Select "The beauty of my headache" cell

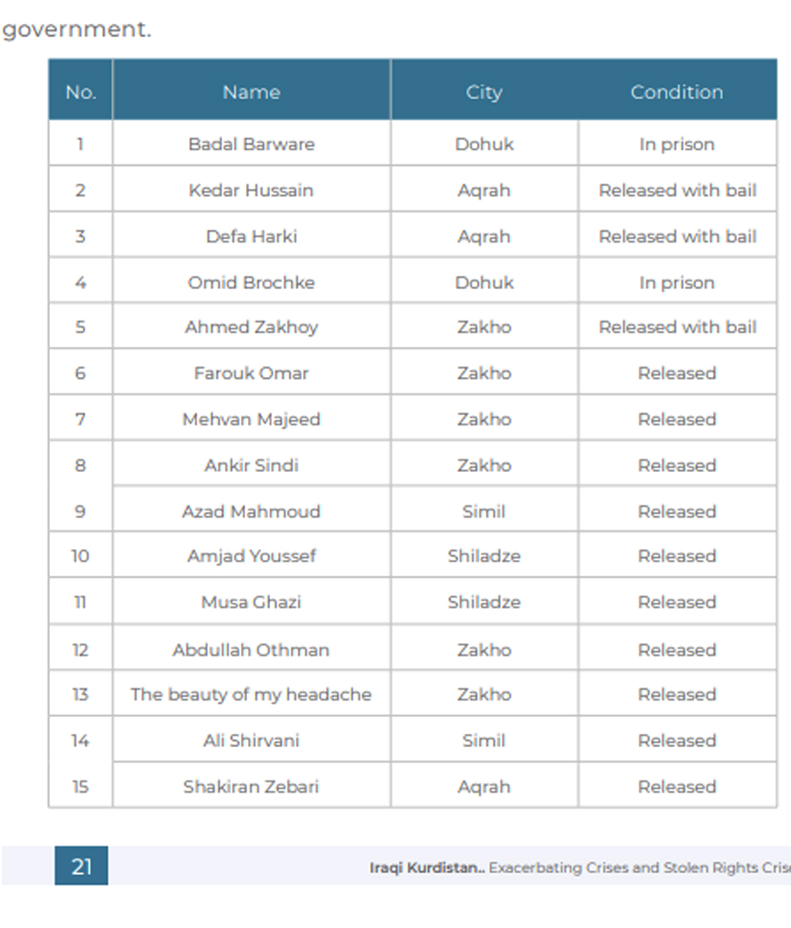[x=251, y=694]
